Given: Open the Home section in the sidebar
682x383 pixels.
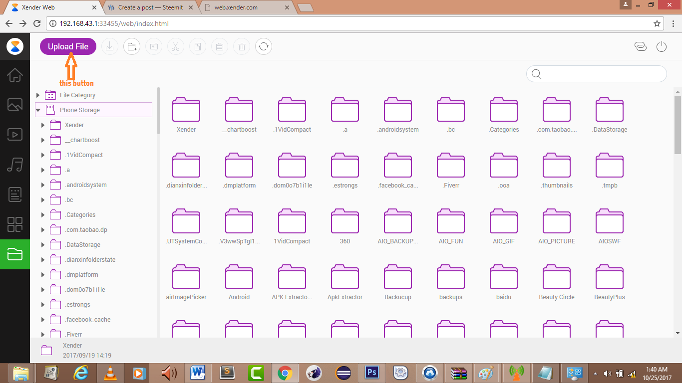Looking at the screenshot, I should coord(15,75).
